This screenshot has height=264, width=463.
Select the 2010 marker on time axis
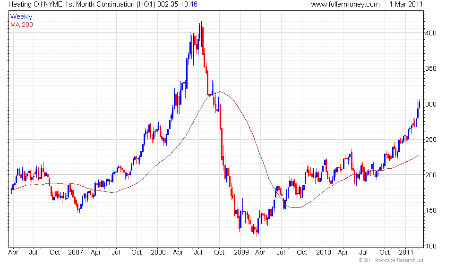324,252
